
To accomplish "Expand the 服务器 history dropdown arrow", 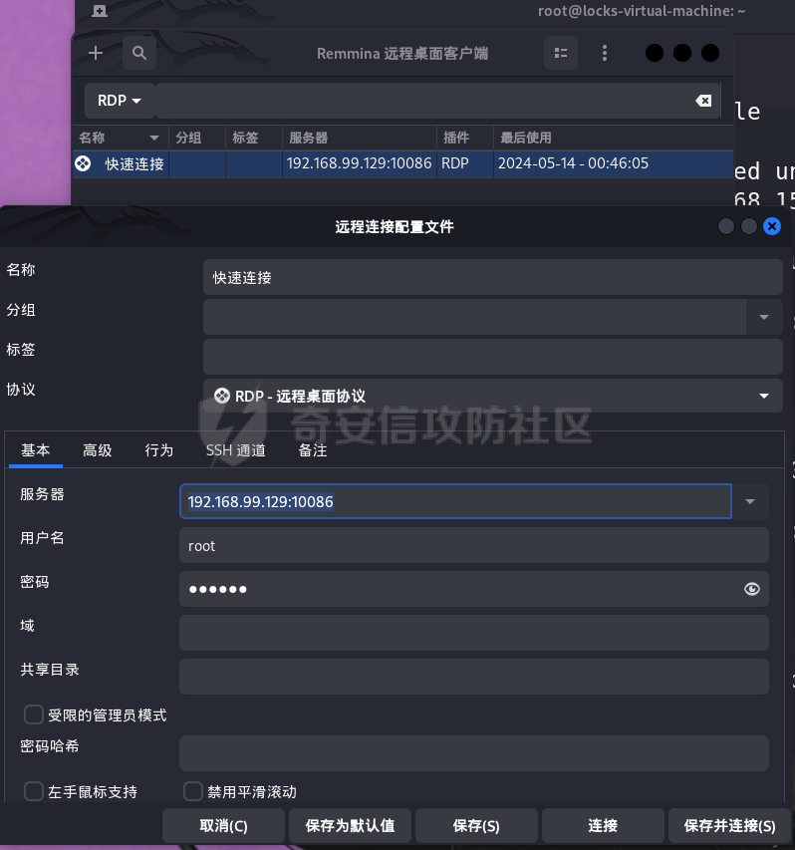I will point(750,501).
